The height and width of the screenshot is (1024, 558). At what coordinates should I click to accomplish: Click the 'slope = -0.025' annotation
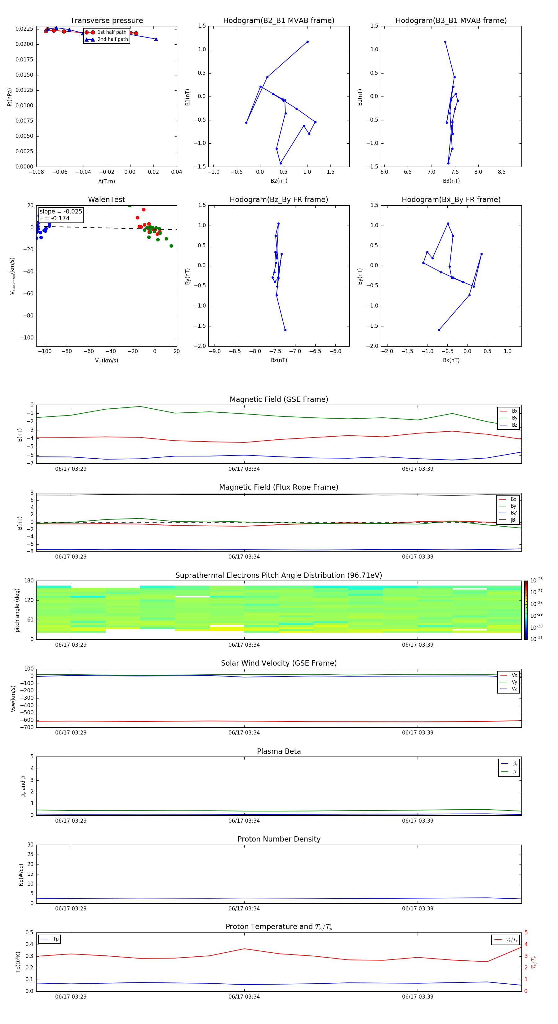coord(61,212)
